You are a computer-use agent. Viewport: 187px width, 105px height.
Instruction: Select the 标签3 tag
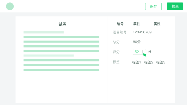tap(161, 62)
